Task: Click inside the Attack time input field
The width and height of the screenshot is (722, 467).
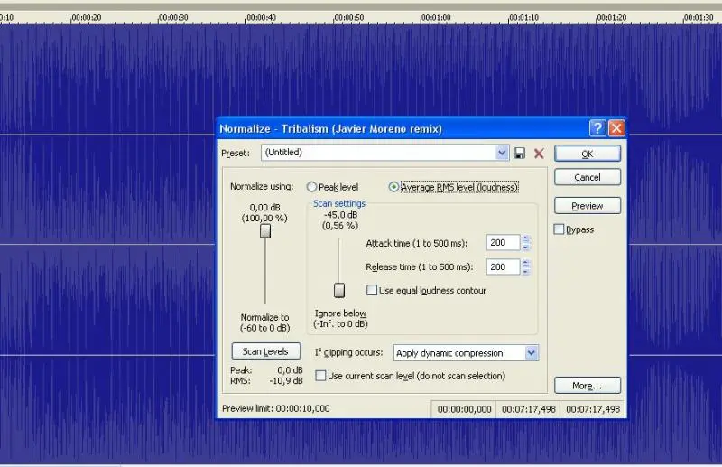Action: tap(503, 243)
